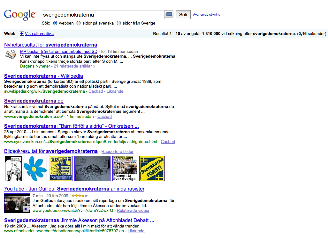The width and height of the screenshot is (328, 238).
Task: Open YouTube Jan Guillou video result title
Action: [74, 189]
